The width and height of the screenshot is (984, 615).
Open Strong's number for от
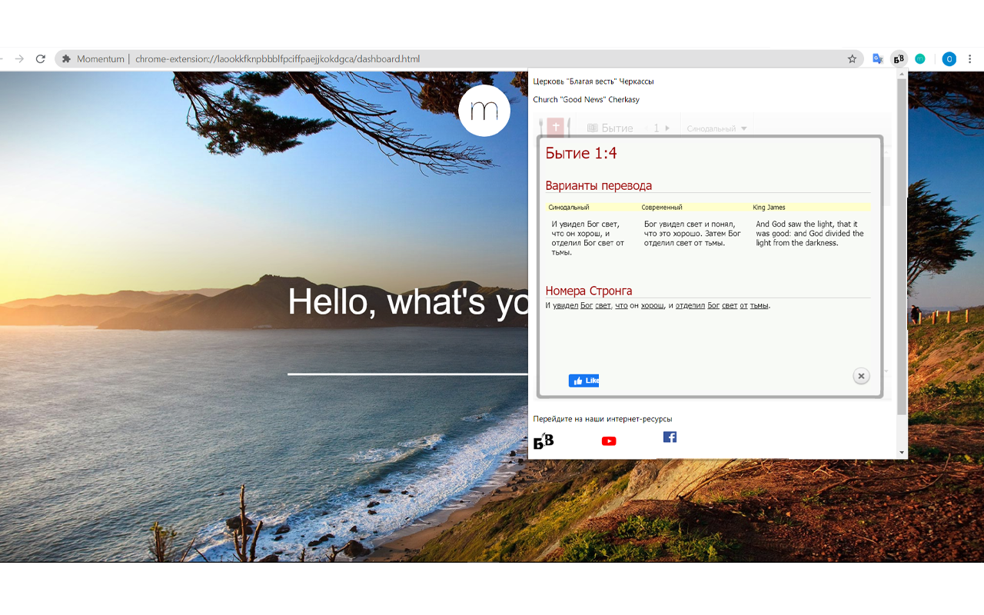pyautogui.click(x=743, y=305)
